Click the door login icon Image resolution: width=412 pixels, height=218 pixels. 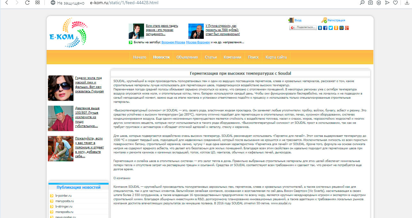291,20
